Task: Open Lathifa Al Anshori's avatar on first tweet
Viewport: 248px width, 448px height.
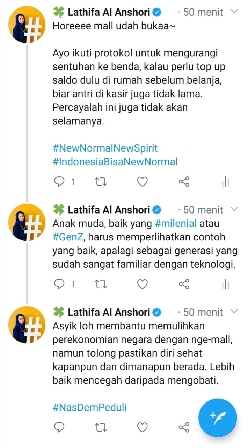Action: tap(27, 25)
